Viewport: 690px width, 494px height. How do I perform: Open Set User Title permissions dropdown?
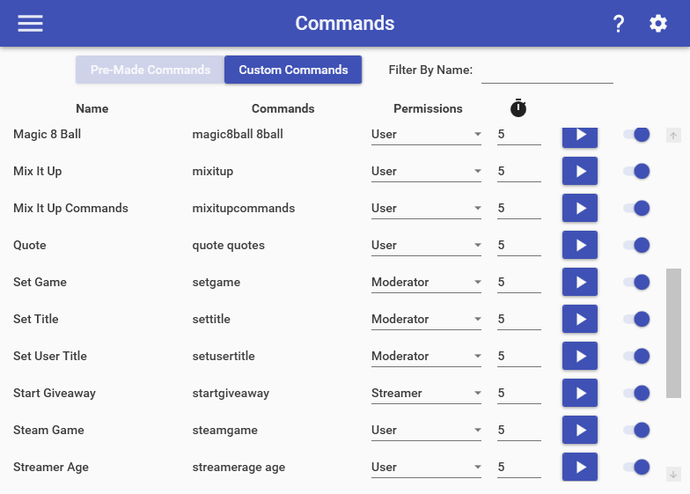click(x=426, y=356)
